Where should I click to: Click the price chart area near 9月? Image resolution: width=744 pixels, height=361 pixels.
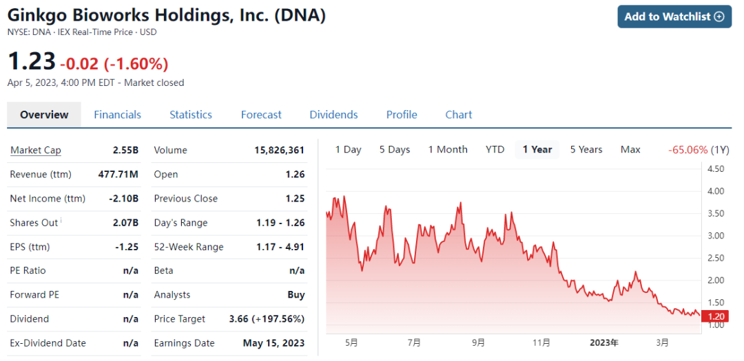[x=479, y=275]
